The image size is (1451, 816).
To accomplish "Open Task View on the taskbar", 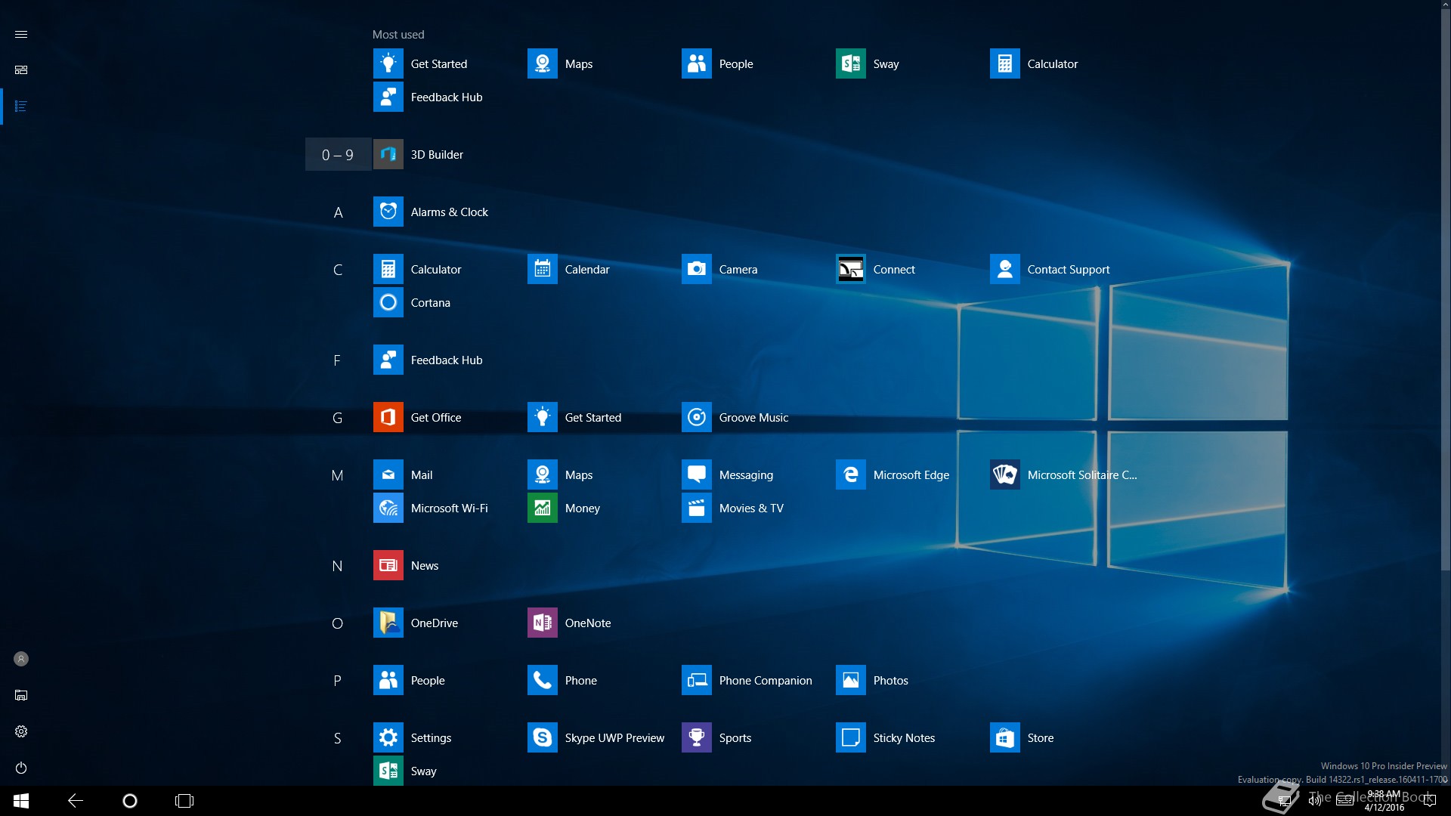I will pyautogui.click(x=184, y=801).
